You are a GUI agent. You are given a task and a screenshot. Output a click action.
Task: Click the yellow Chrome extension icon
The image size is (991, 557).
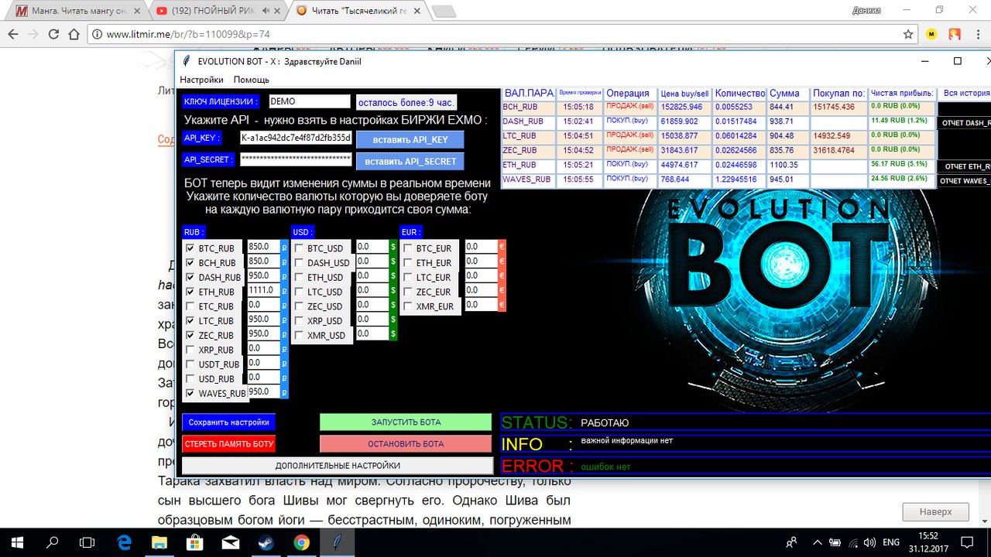(x=931, y=34)
